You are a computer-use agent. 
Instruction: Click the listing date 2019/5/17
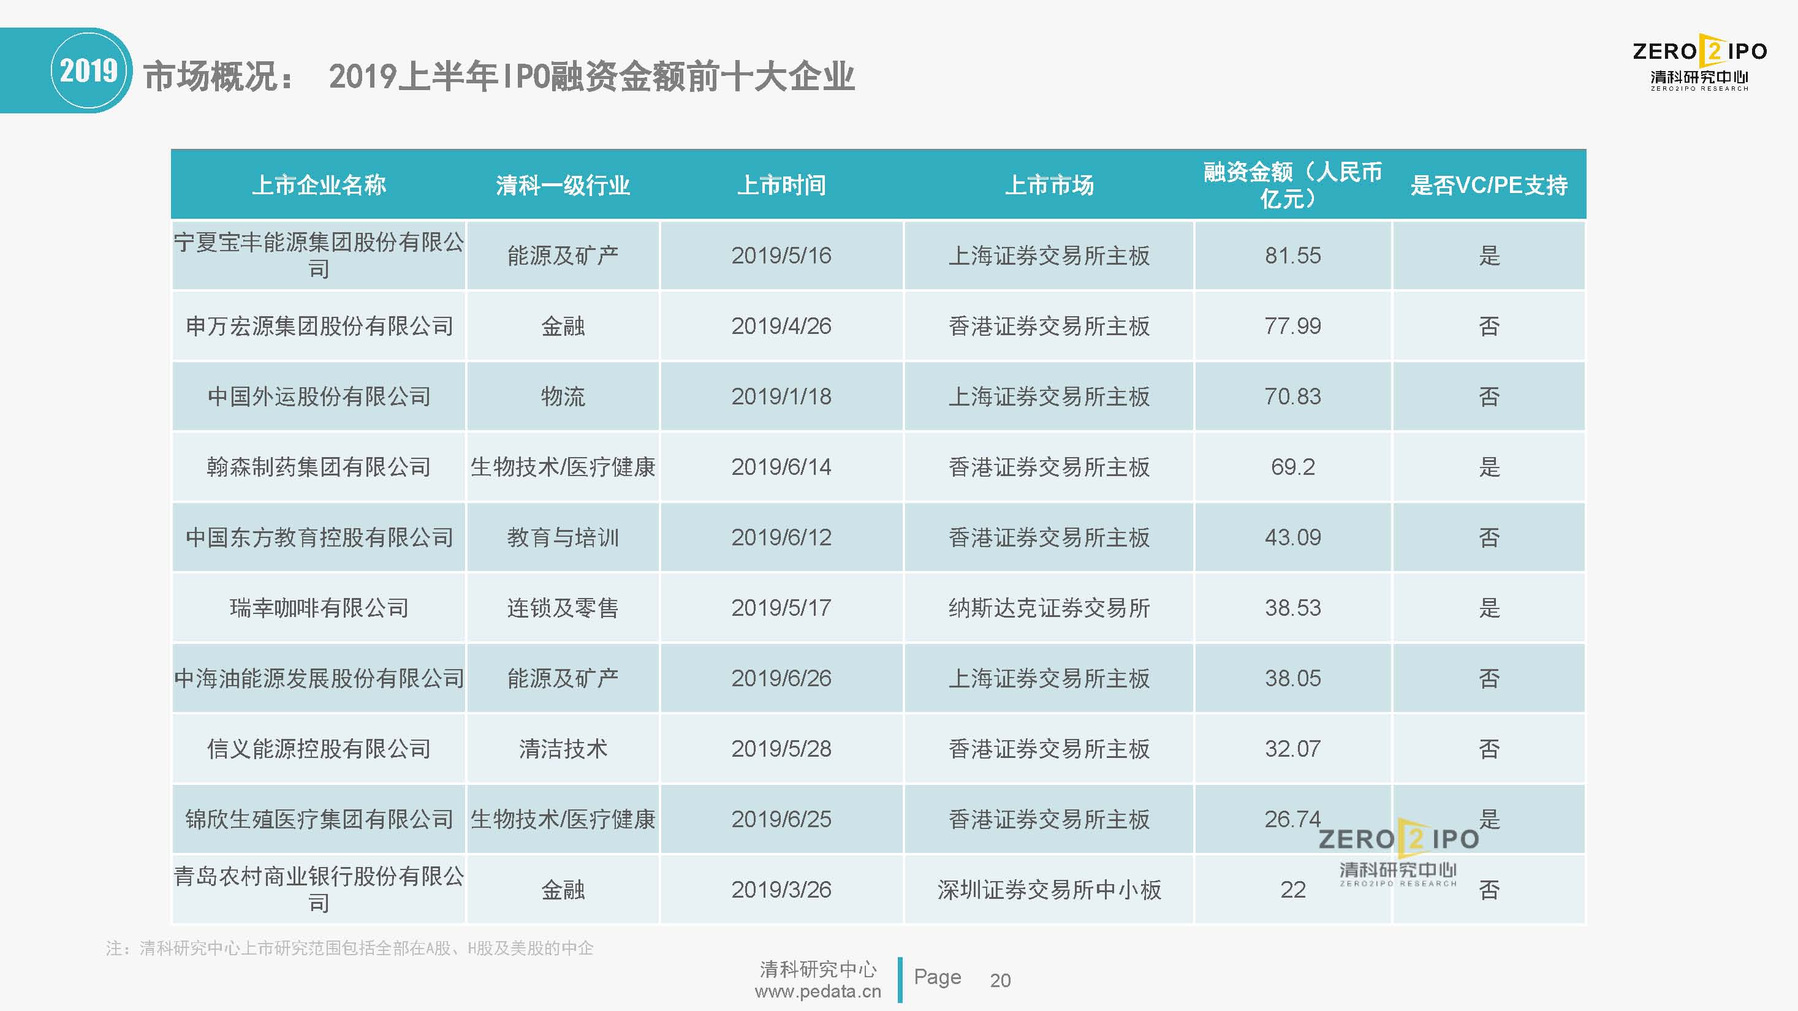click(782, 608)
